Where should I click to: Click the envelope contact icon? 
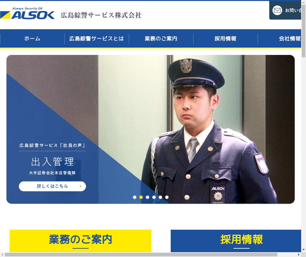pos(277,10)
